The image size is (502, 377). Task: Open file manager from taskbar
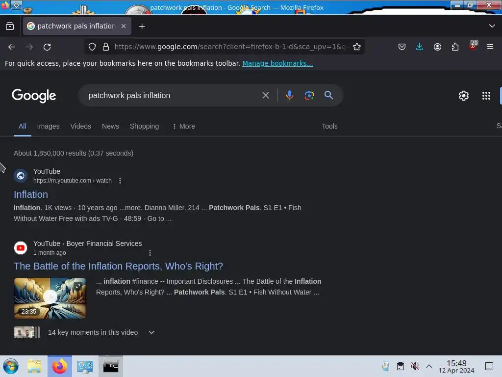(34, 366)
